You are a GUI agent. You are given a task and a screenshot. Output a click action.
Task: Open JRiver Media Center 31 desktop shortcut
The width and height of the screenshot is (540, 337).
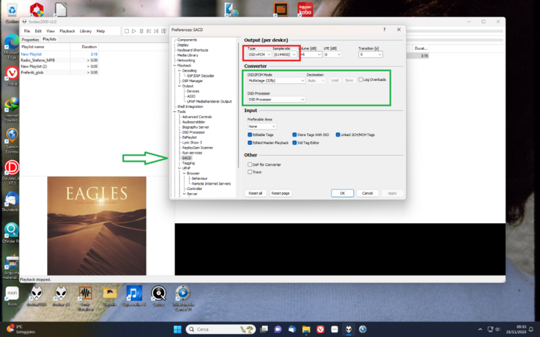pyautogui.click(x=183, y=298)
